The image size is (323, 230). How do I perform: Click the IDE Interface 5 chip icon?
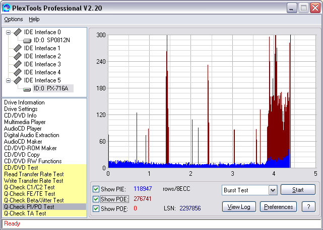(18, 80)
